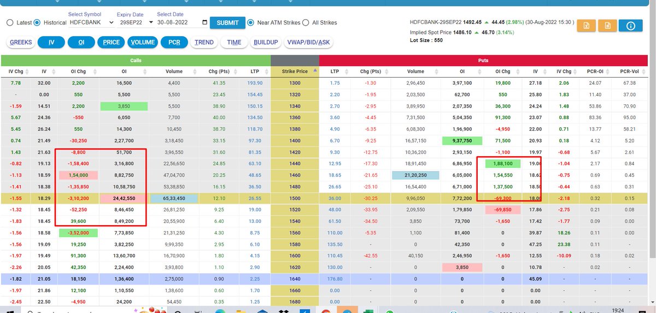Screen dimensions: 656x313
Task: Click the taskbar clock showing 19:24
Action: point(618,310)
